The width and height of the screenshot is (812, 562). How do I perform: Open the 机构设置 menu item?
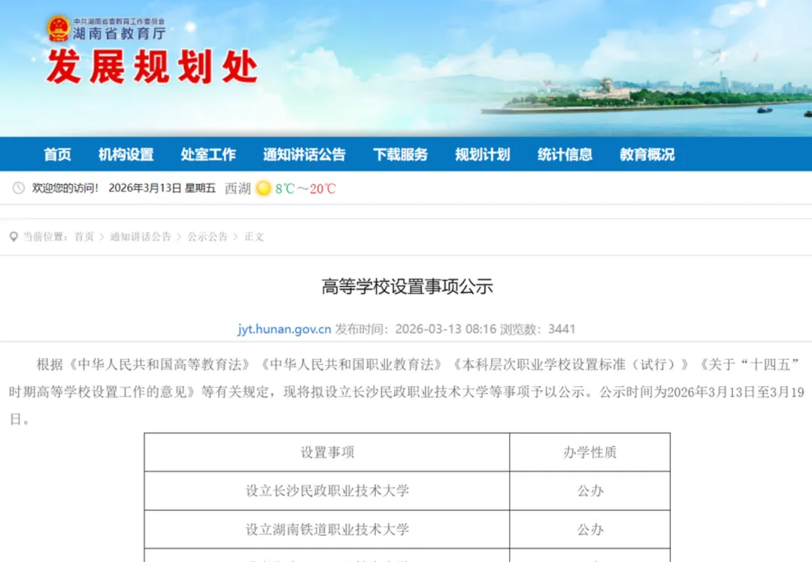tap(126, 154)
